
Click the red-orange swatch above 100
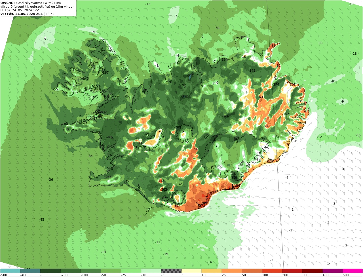[272, 271]
